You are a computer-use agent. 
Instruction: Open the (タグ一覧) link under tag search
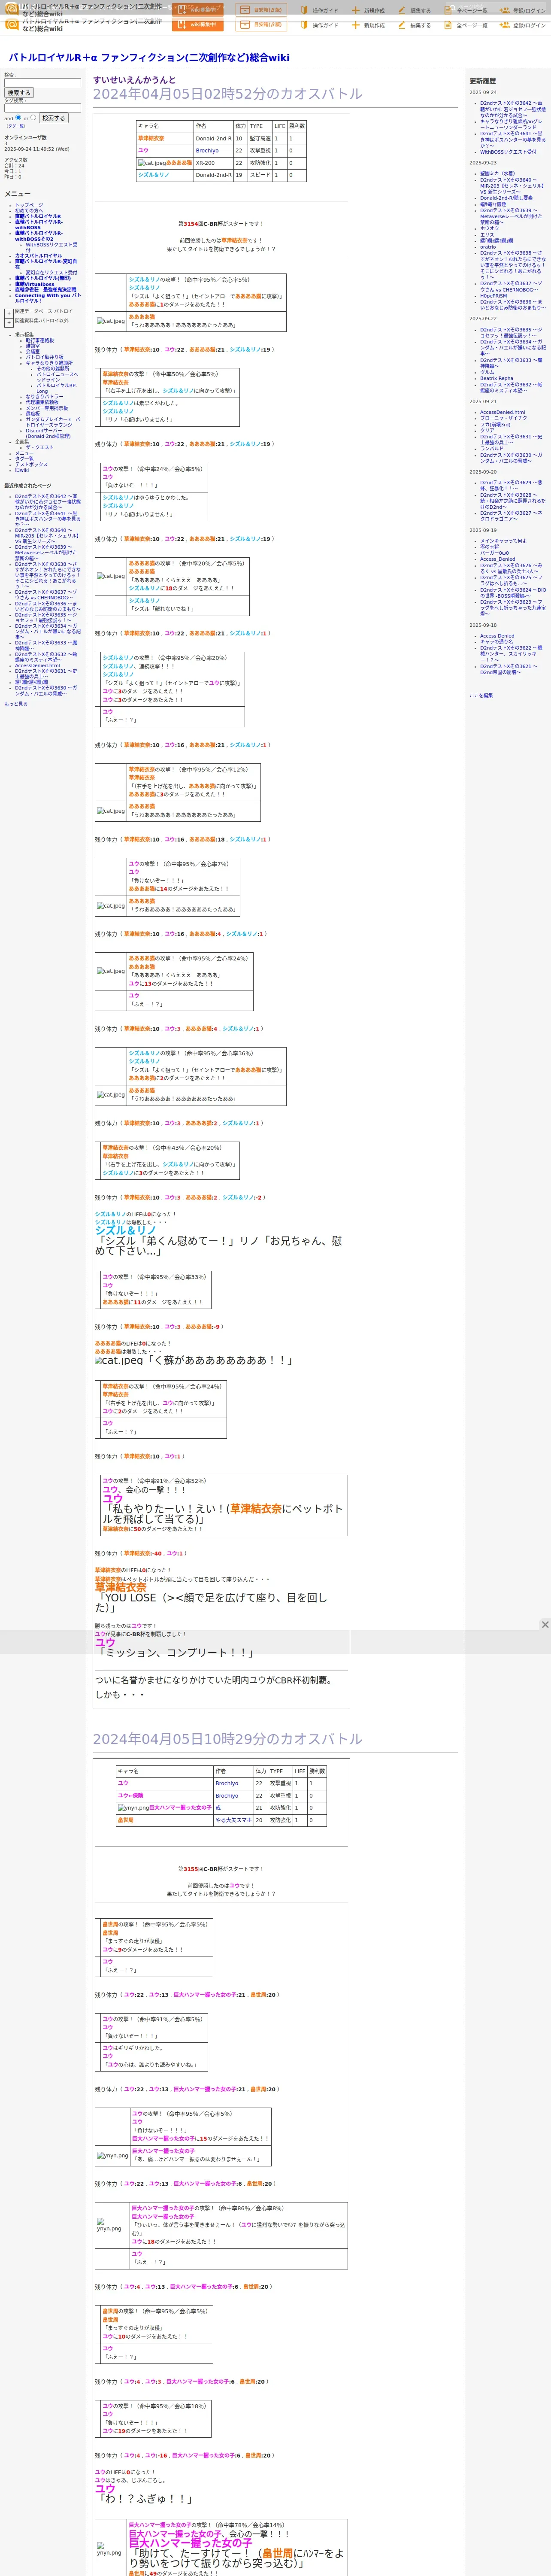[16, 126]
